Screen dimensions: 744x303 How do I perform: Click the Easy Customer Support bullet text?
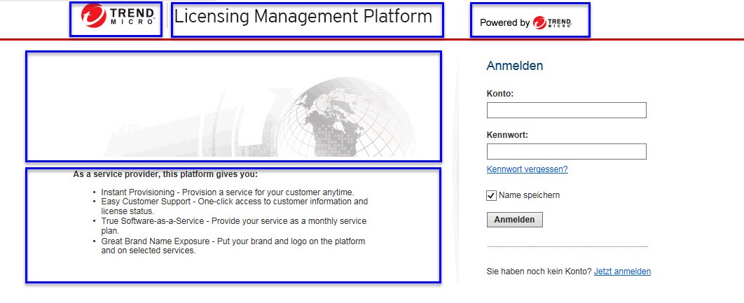coord(234,202)
